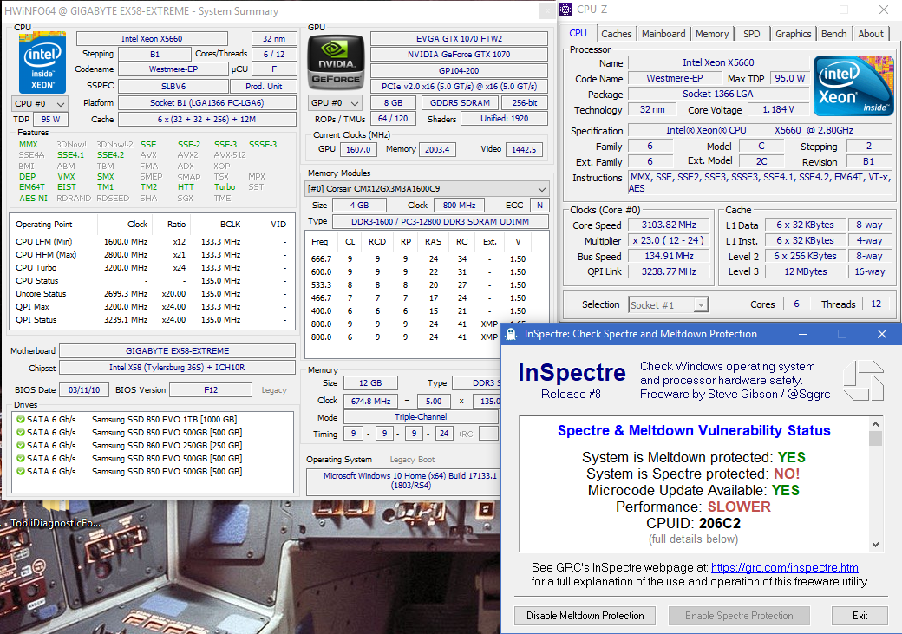This screenshot has width=902, height=634.
Task: Click the Socket B1 (LGA1366 FC-LGA6) platform field
Action: [206, 103]
